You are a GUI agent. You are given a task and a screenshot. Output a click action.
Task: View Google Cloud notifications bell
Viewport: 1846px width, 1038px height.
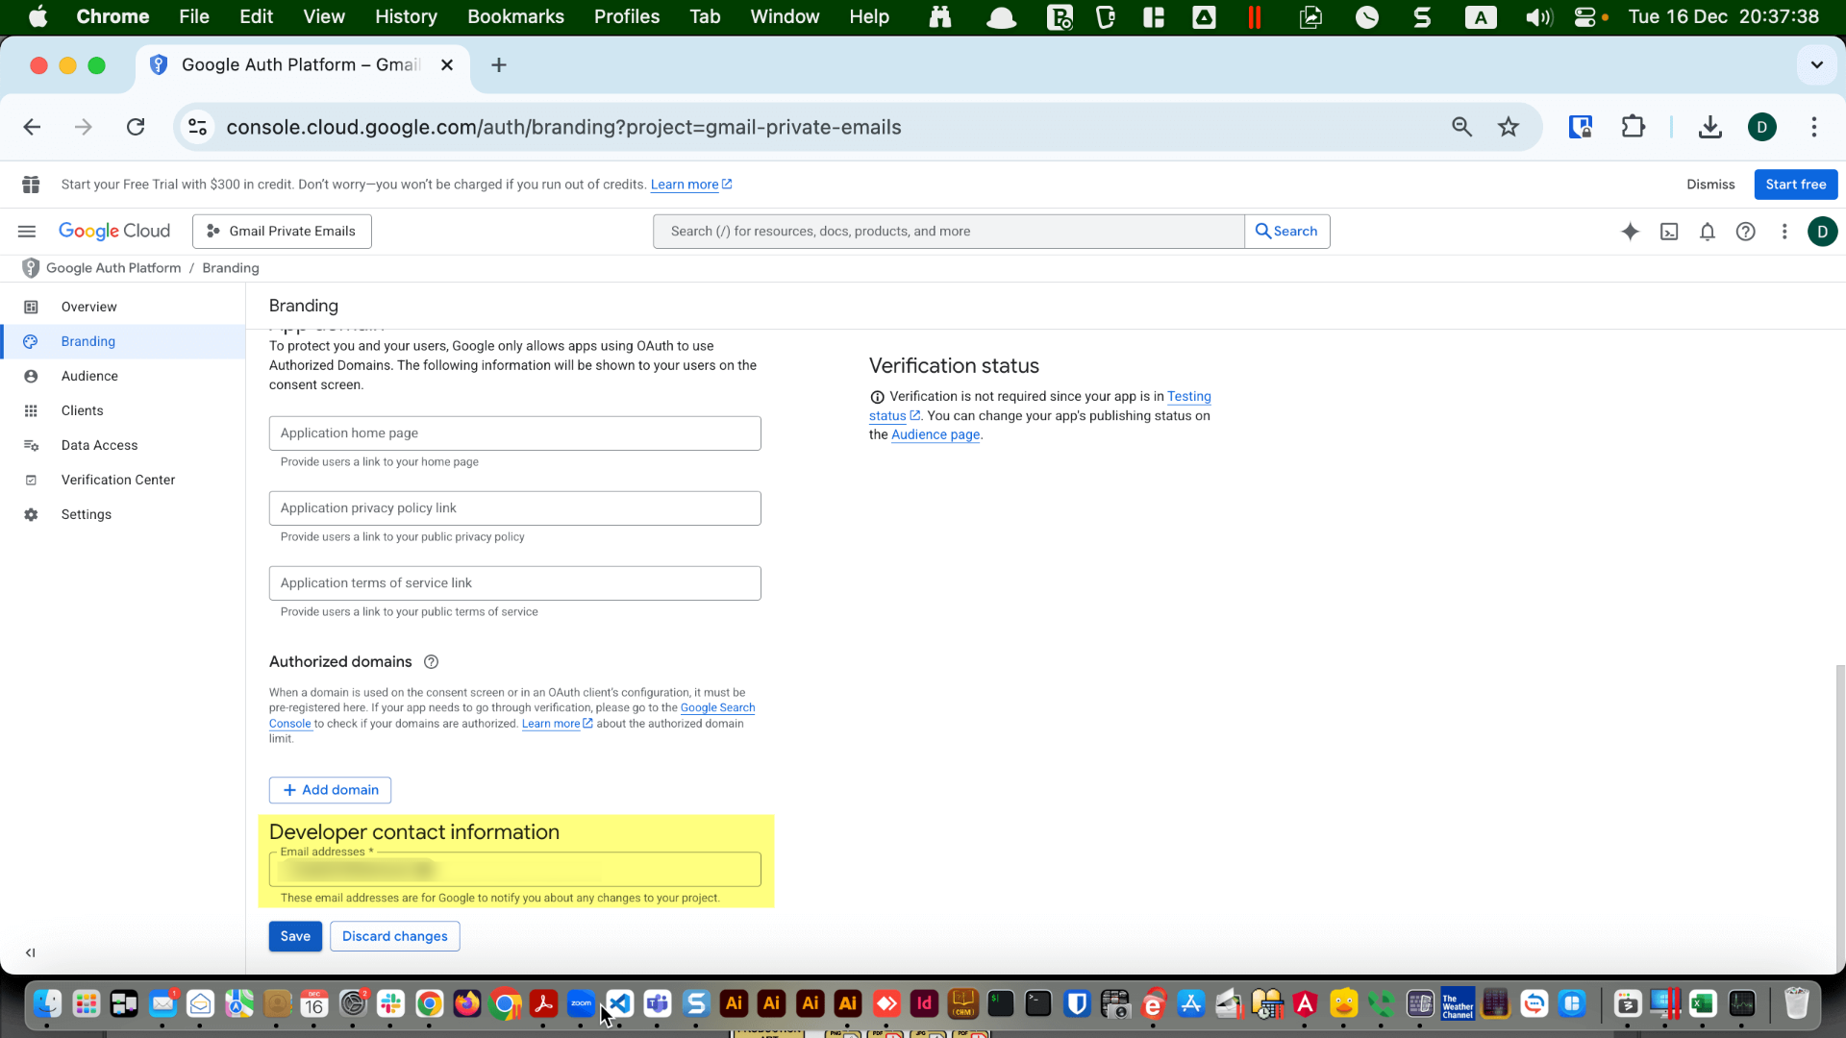point(1708,231)
